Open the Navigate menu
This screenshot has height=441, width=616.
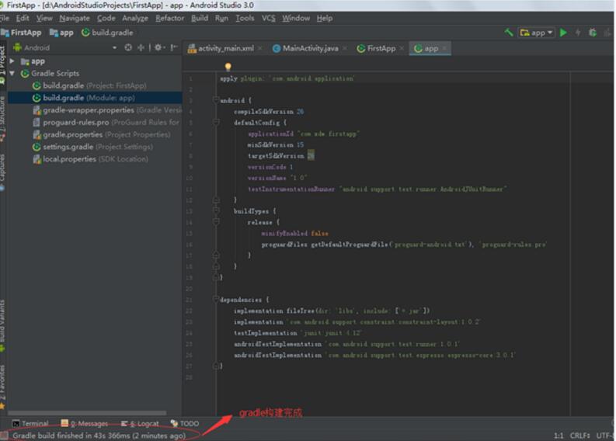[x=75, y=18]
